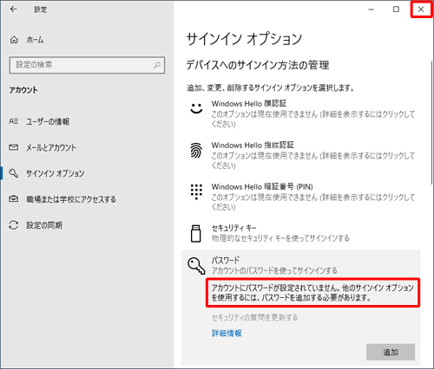Click the 追加 button
Screen dimensions: 434x369
(391, 352)
